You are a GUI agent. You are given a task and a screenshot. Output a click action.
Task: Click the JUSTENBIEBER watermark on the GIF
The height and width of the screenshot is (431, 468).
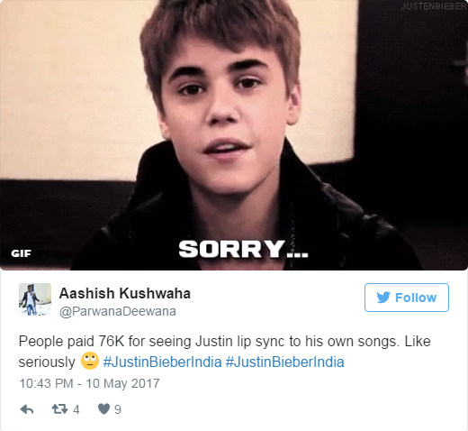pyautogui.click(x=434, y=6)
